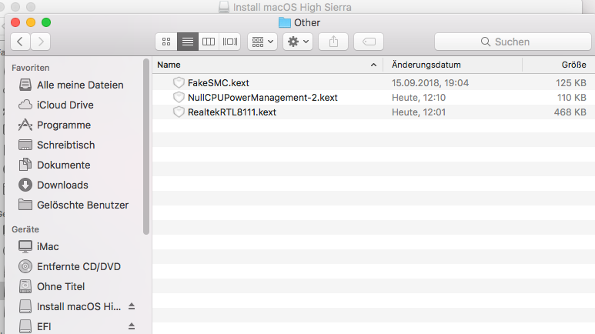
Task: Eject the Install macOS Hi... volume
Action: click(132, 306)
